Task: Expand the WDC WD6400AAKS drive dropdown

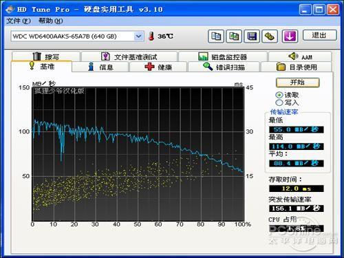Action: 138,36
